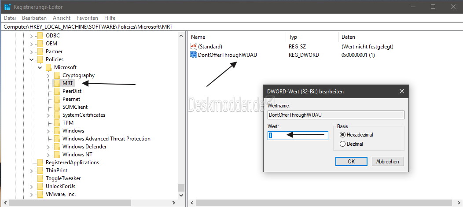463x207 pixels.
Task: Open the Datei menu
Action: click(x=10, y=18)
